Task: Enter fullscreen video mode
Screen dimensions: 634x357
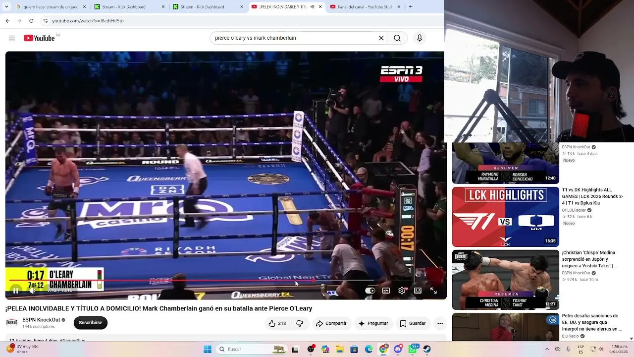Action: [x=433, y=291]
